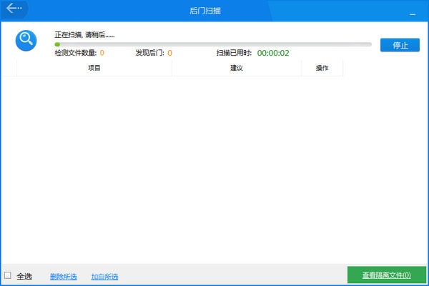429x286 pixels.
Task: Click the magnifier scan icon
Action: point(26,41)
